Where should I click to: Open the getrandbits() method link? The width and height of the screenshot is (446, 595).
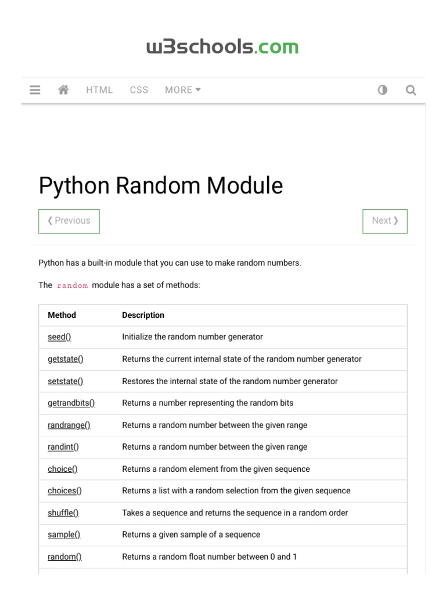(x=71, y=403)
